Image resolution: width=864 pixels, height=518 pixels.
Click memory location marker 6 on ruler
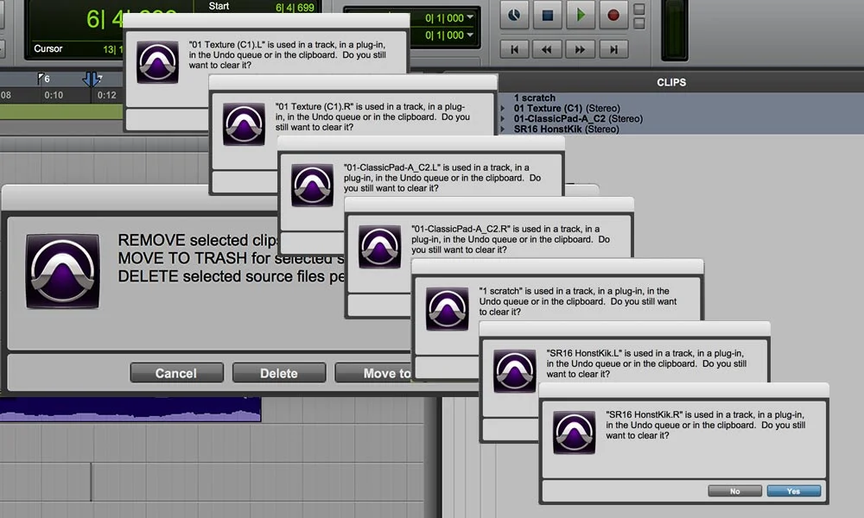[43, 79]
